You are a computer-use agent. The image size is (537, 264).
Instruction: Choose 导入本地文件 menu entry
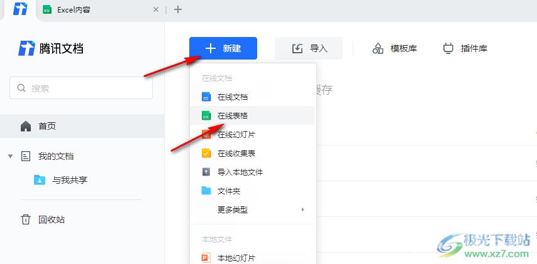[x=253, y=172]
